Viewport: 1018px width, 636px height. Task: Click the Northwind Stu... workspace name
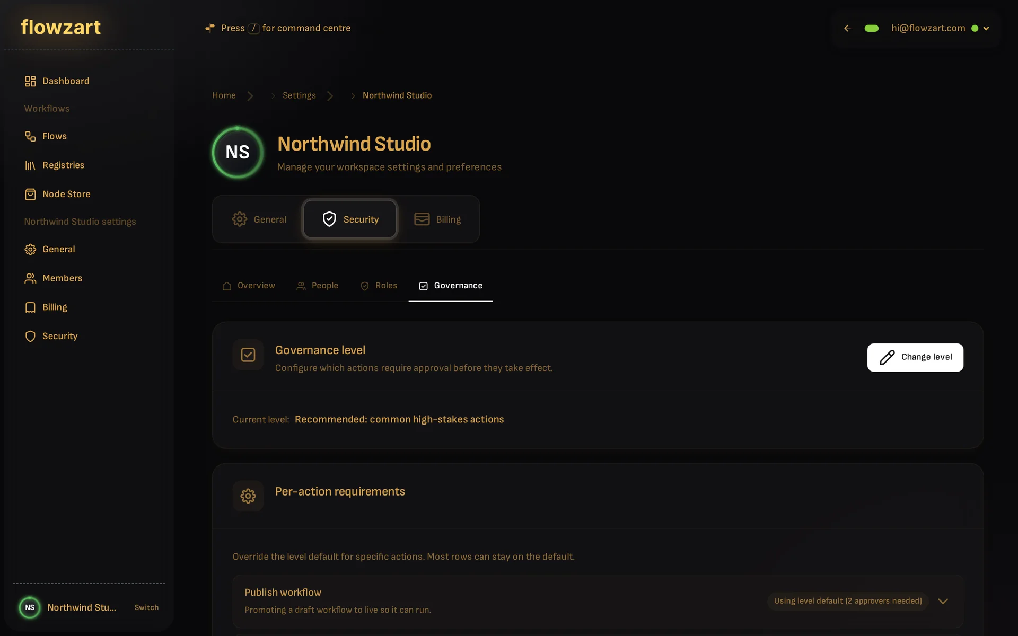click(82, 607)
